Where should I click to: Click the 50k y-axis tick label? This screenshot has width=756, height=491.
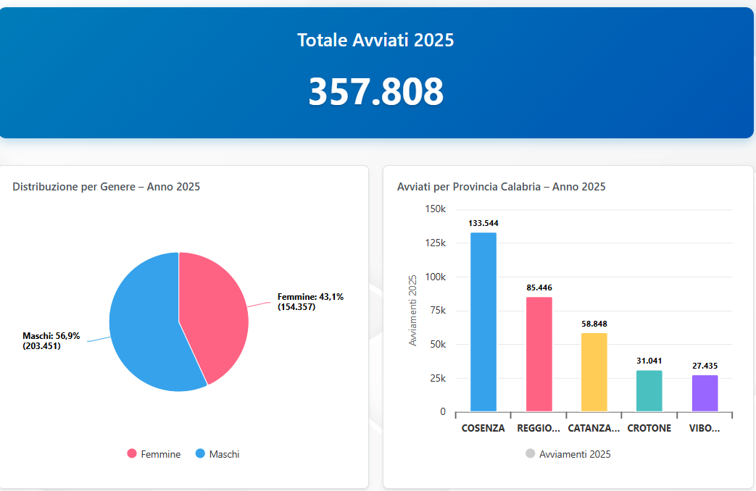(438, 345)
